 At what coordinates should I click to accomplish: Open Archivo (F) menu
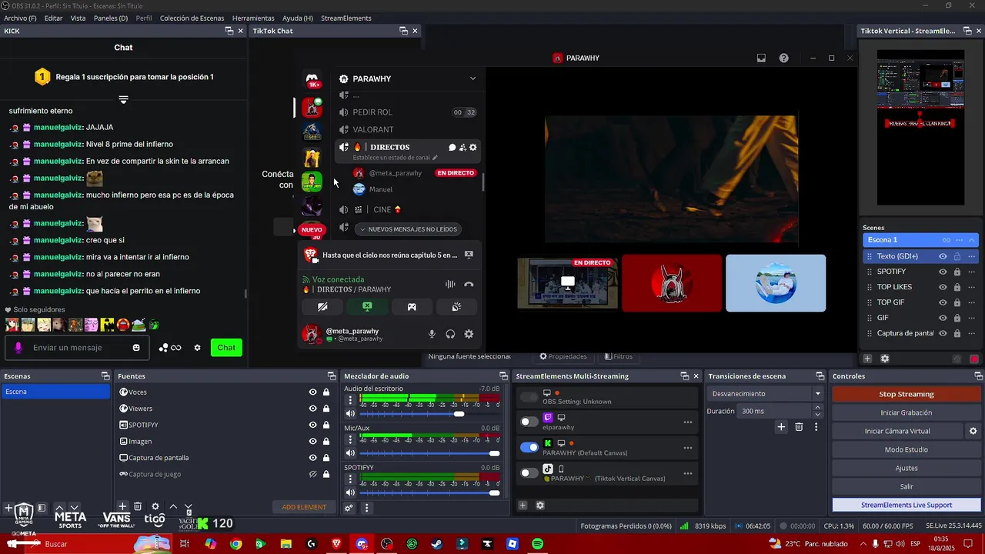[x=20, y=18]
